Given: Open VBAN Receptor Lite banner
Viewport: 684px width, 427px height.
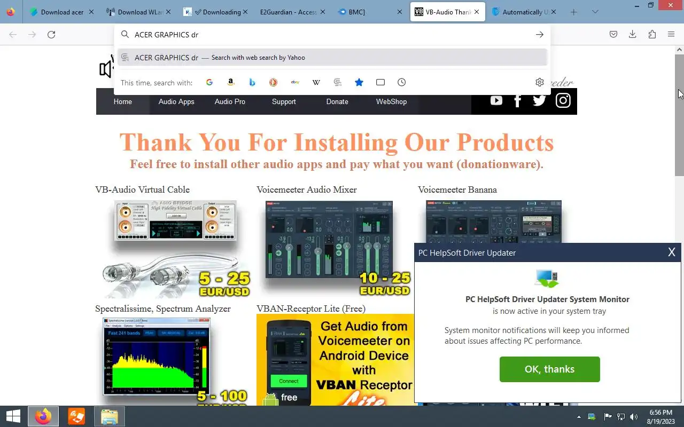Looking at the screenshot, I should pos(336,360).
